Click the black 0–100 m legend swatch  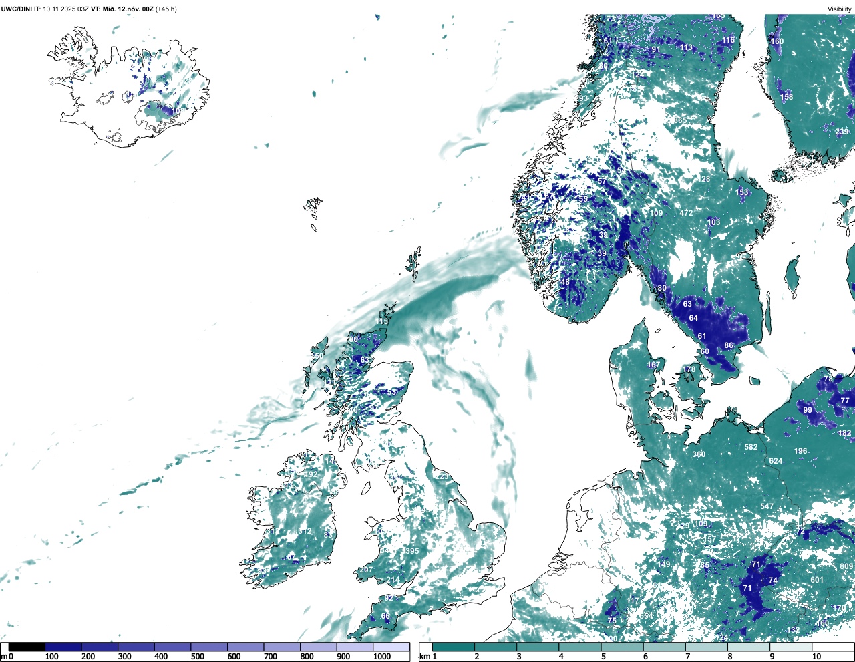pyautogui.click(x=27, y=647)
